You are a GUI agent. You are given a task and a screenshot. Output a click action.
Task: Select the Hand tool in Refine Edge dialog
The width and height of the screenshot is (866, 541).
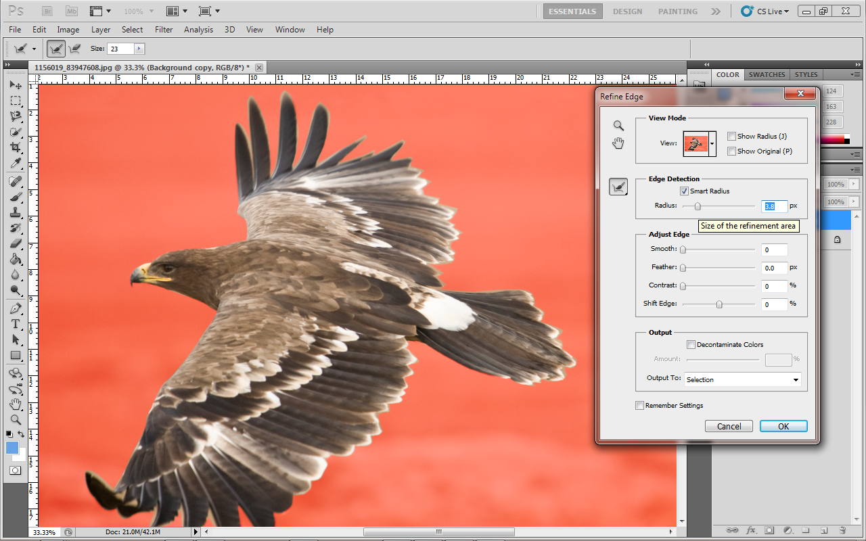(x=618, y=143)
